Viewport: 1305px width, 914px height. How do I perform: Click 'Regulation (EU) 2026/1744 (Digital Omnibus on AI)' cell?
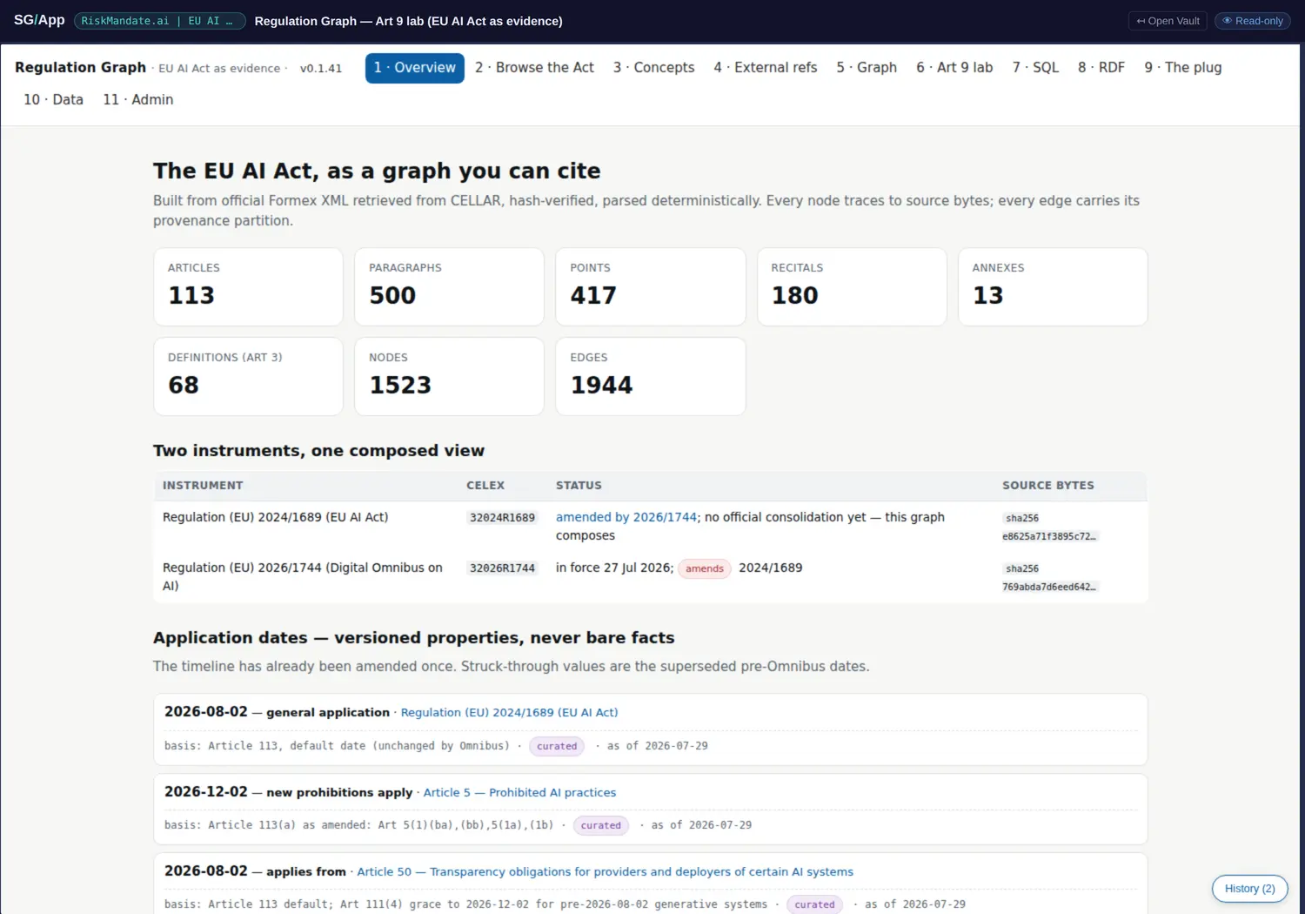(304, 576)
